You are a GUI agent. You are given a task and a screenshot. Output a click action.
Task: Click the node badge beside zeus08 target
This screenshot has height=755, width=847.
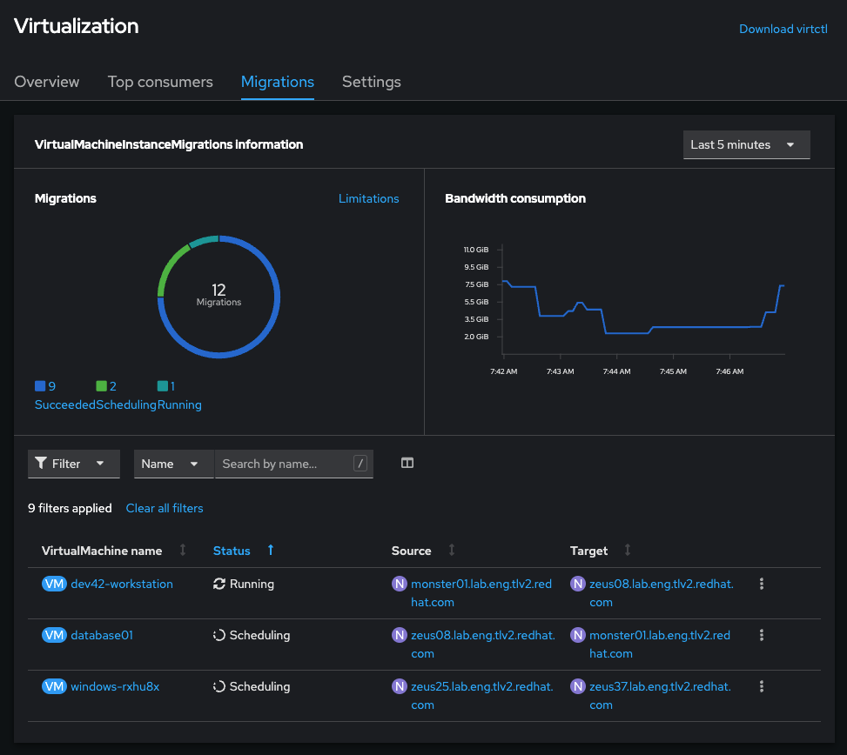click(576, 584)
